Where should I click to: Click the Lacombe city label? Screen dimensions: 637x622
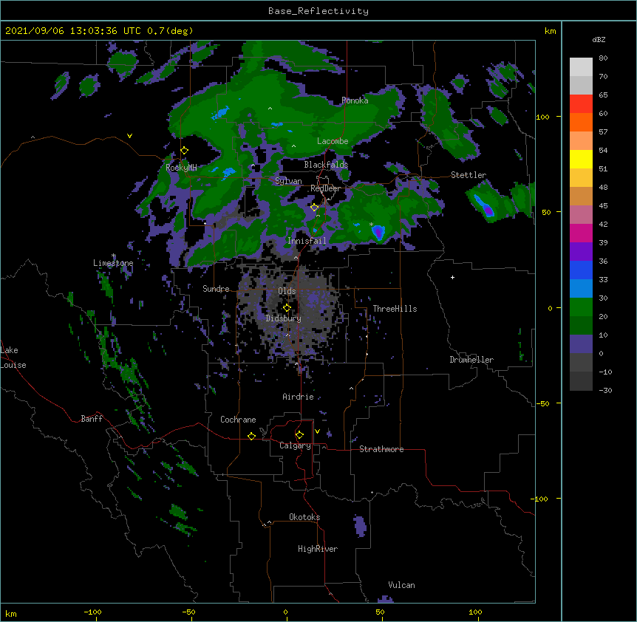[333, 141]
